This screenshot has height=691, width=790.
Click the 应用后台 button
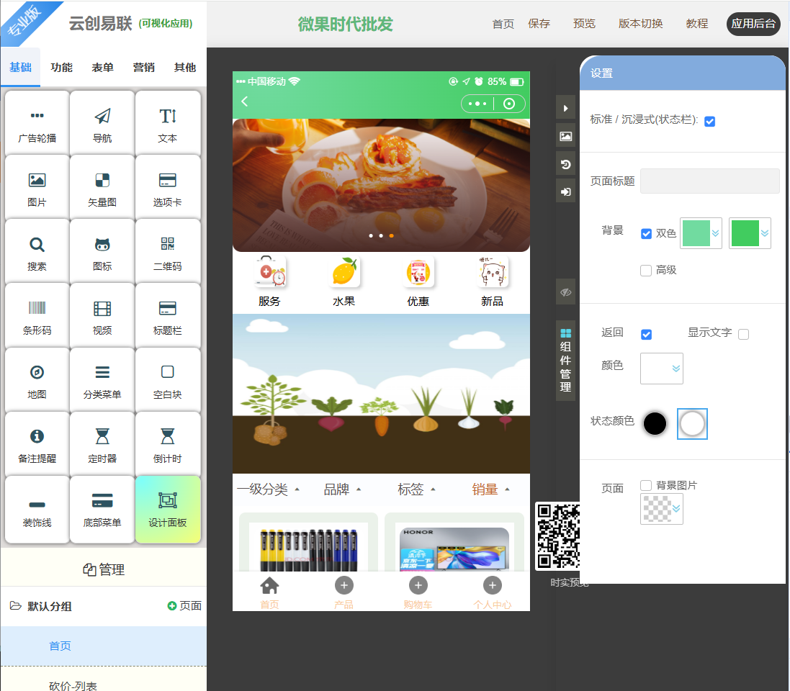click(x=753, y=24)
